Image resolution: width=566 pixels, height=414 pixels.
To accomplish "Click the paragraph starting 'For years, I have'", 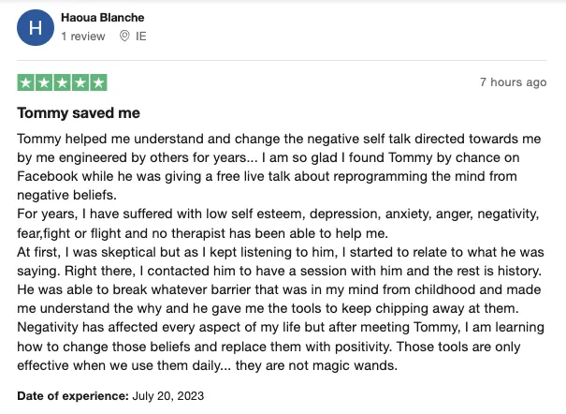I will [234, 214].
